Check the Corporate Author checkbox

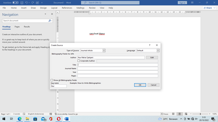[79, 61]
